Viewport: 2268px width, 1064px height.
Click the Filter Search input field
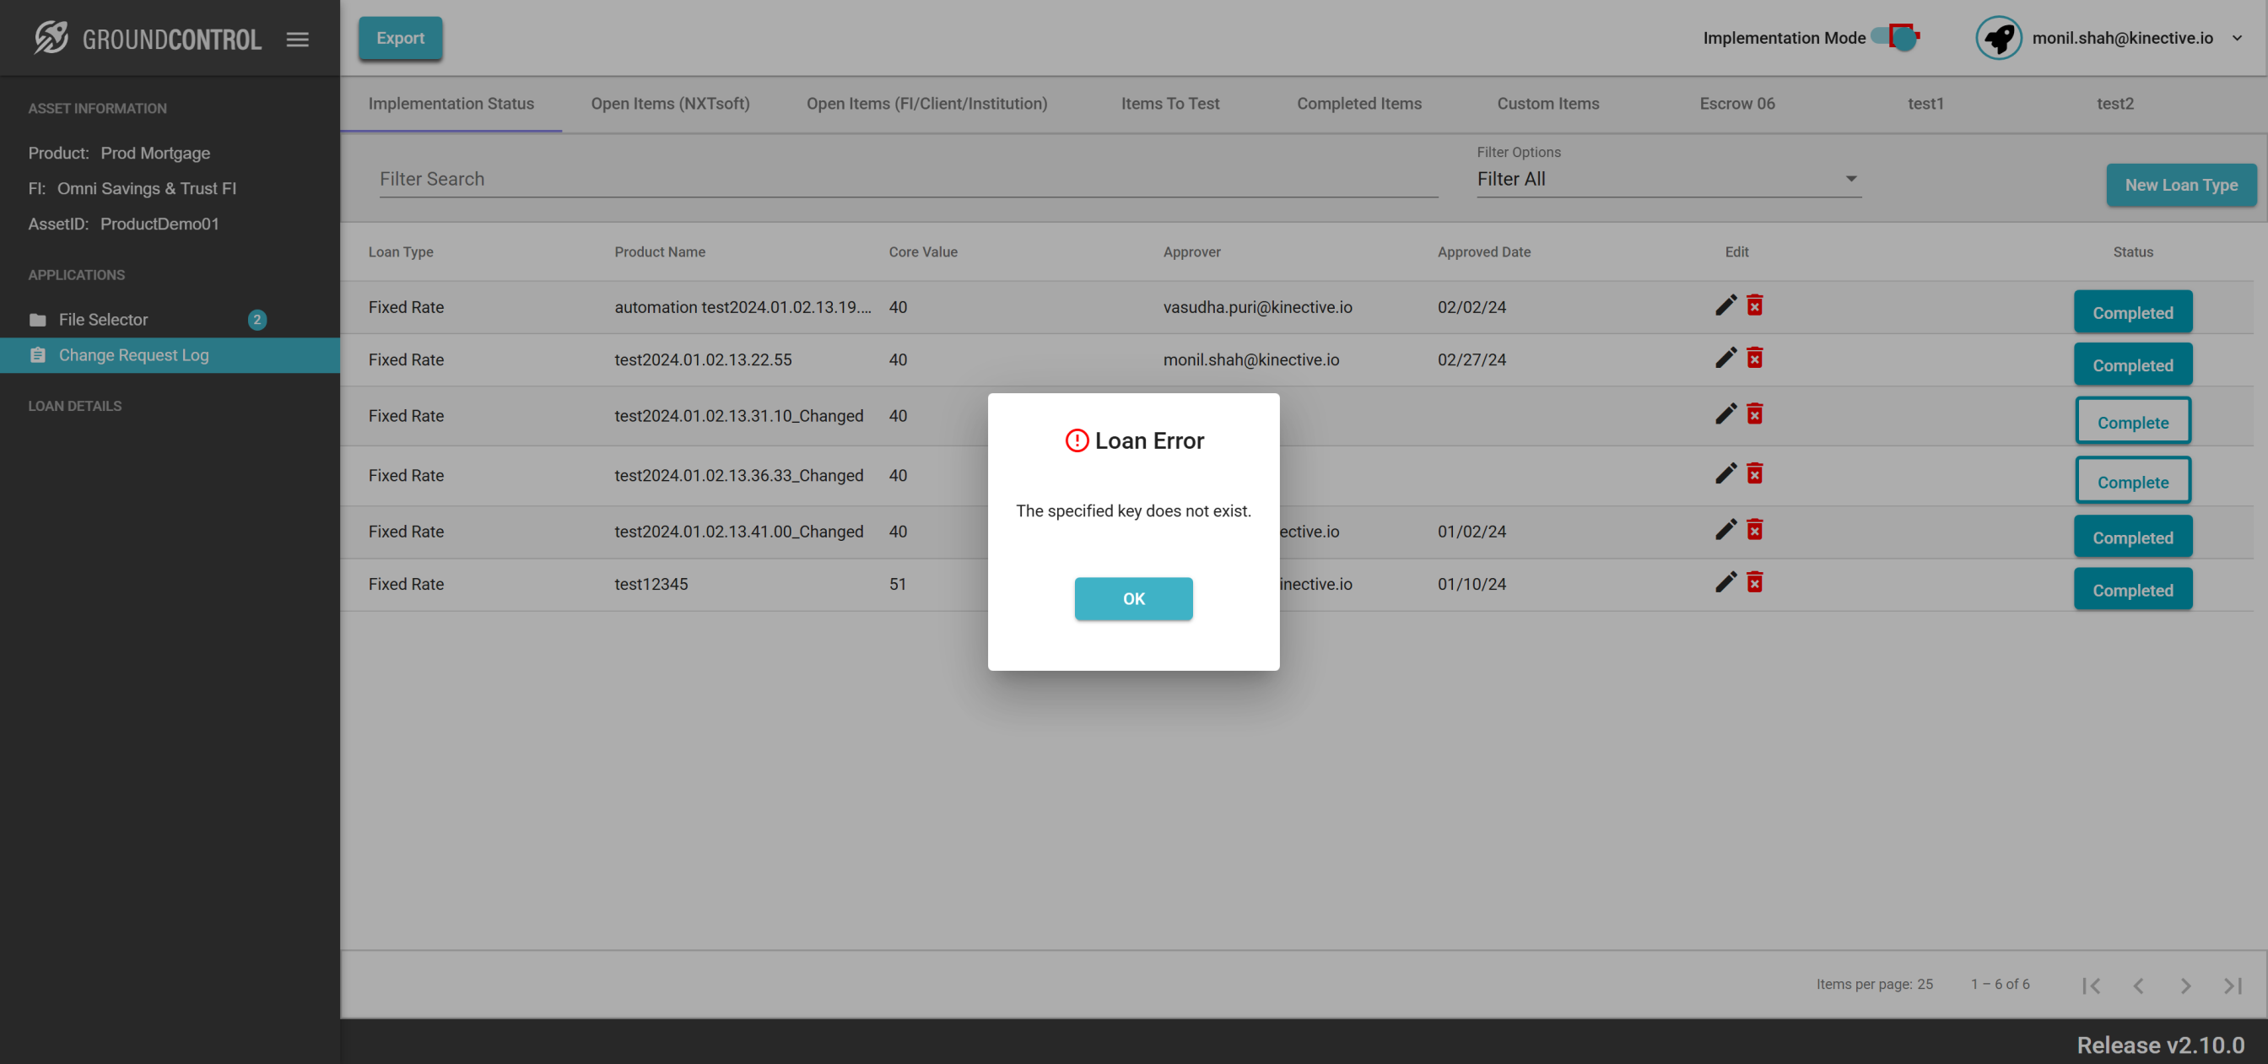click(907, 179)
